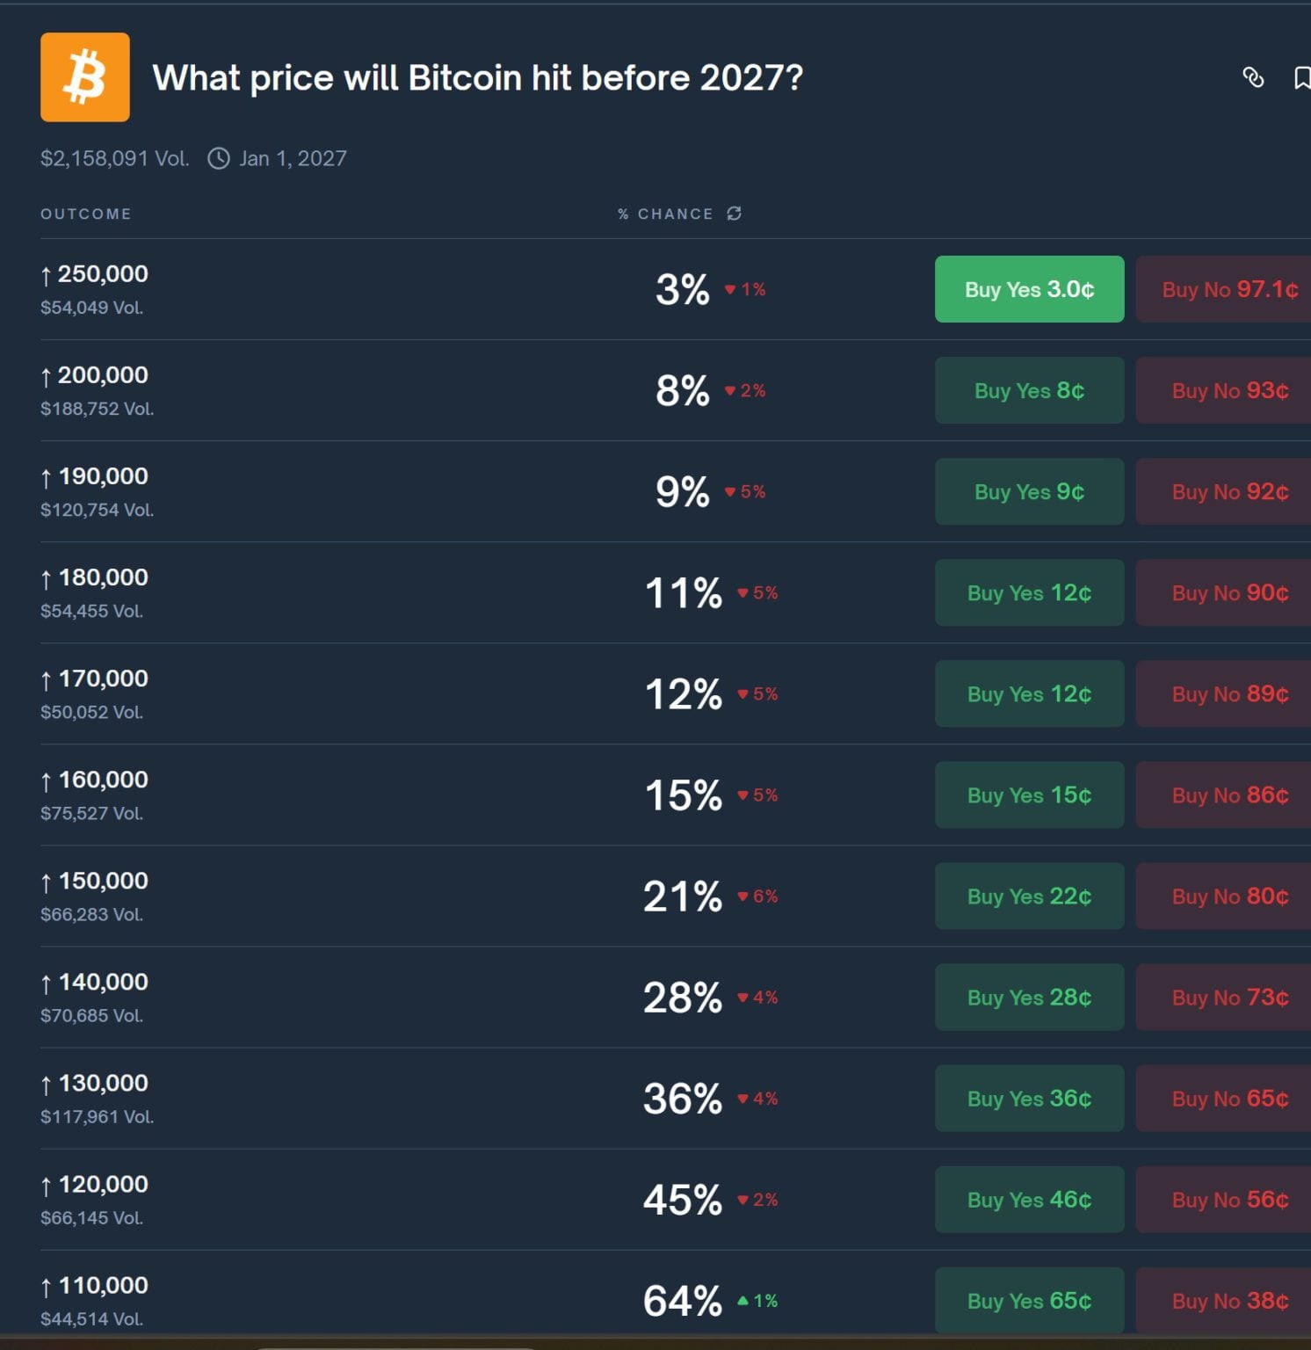Buy No 56¢ on 120,000 outcome
This screenshot has width=1311, height=1350.
(x=1228, y=1199)
